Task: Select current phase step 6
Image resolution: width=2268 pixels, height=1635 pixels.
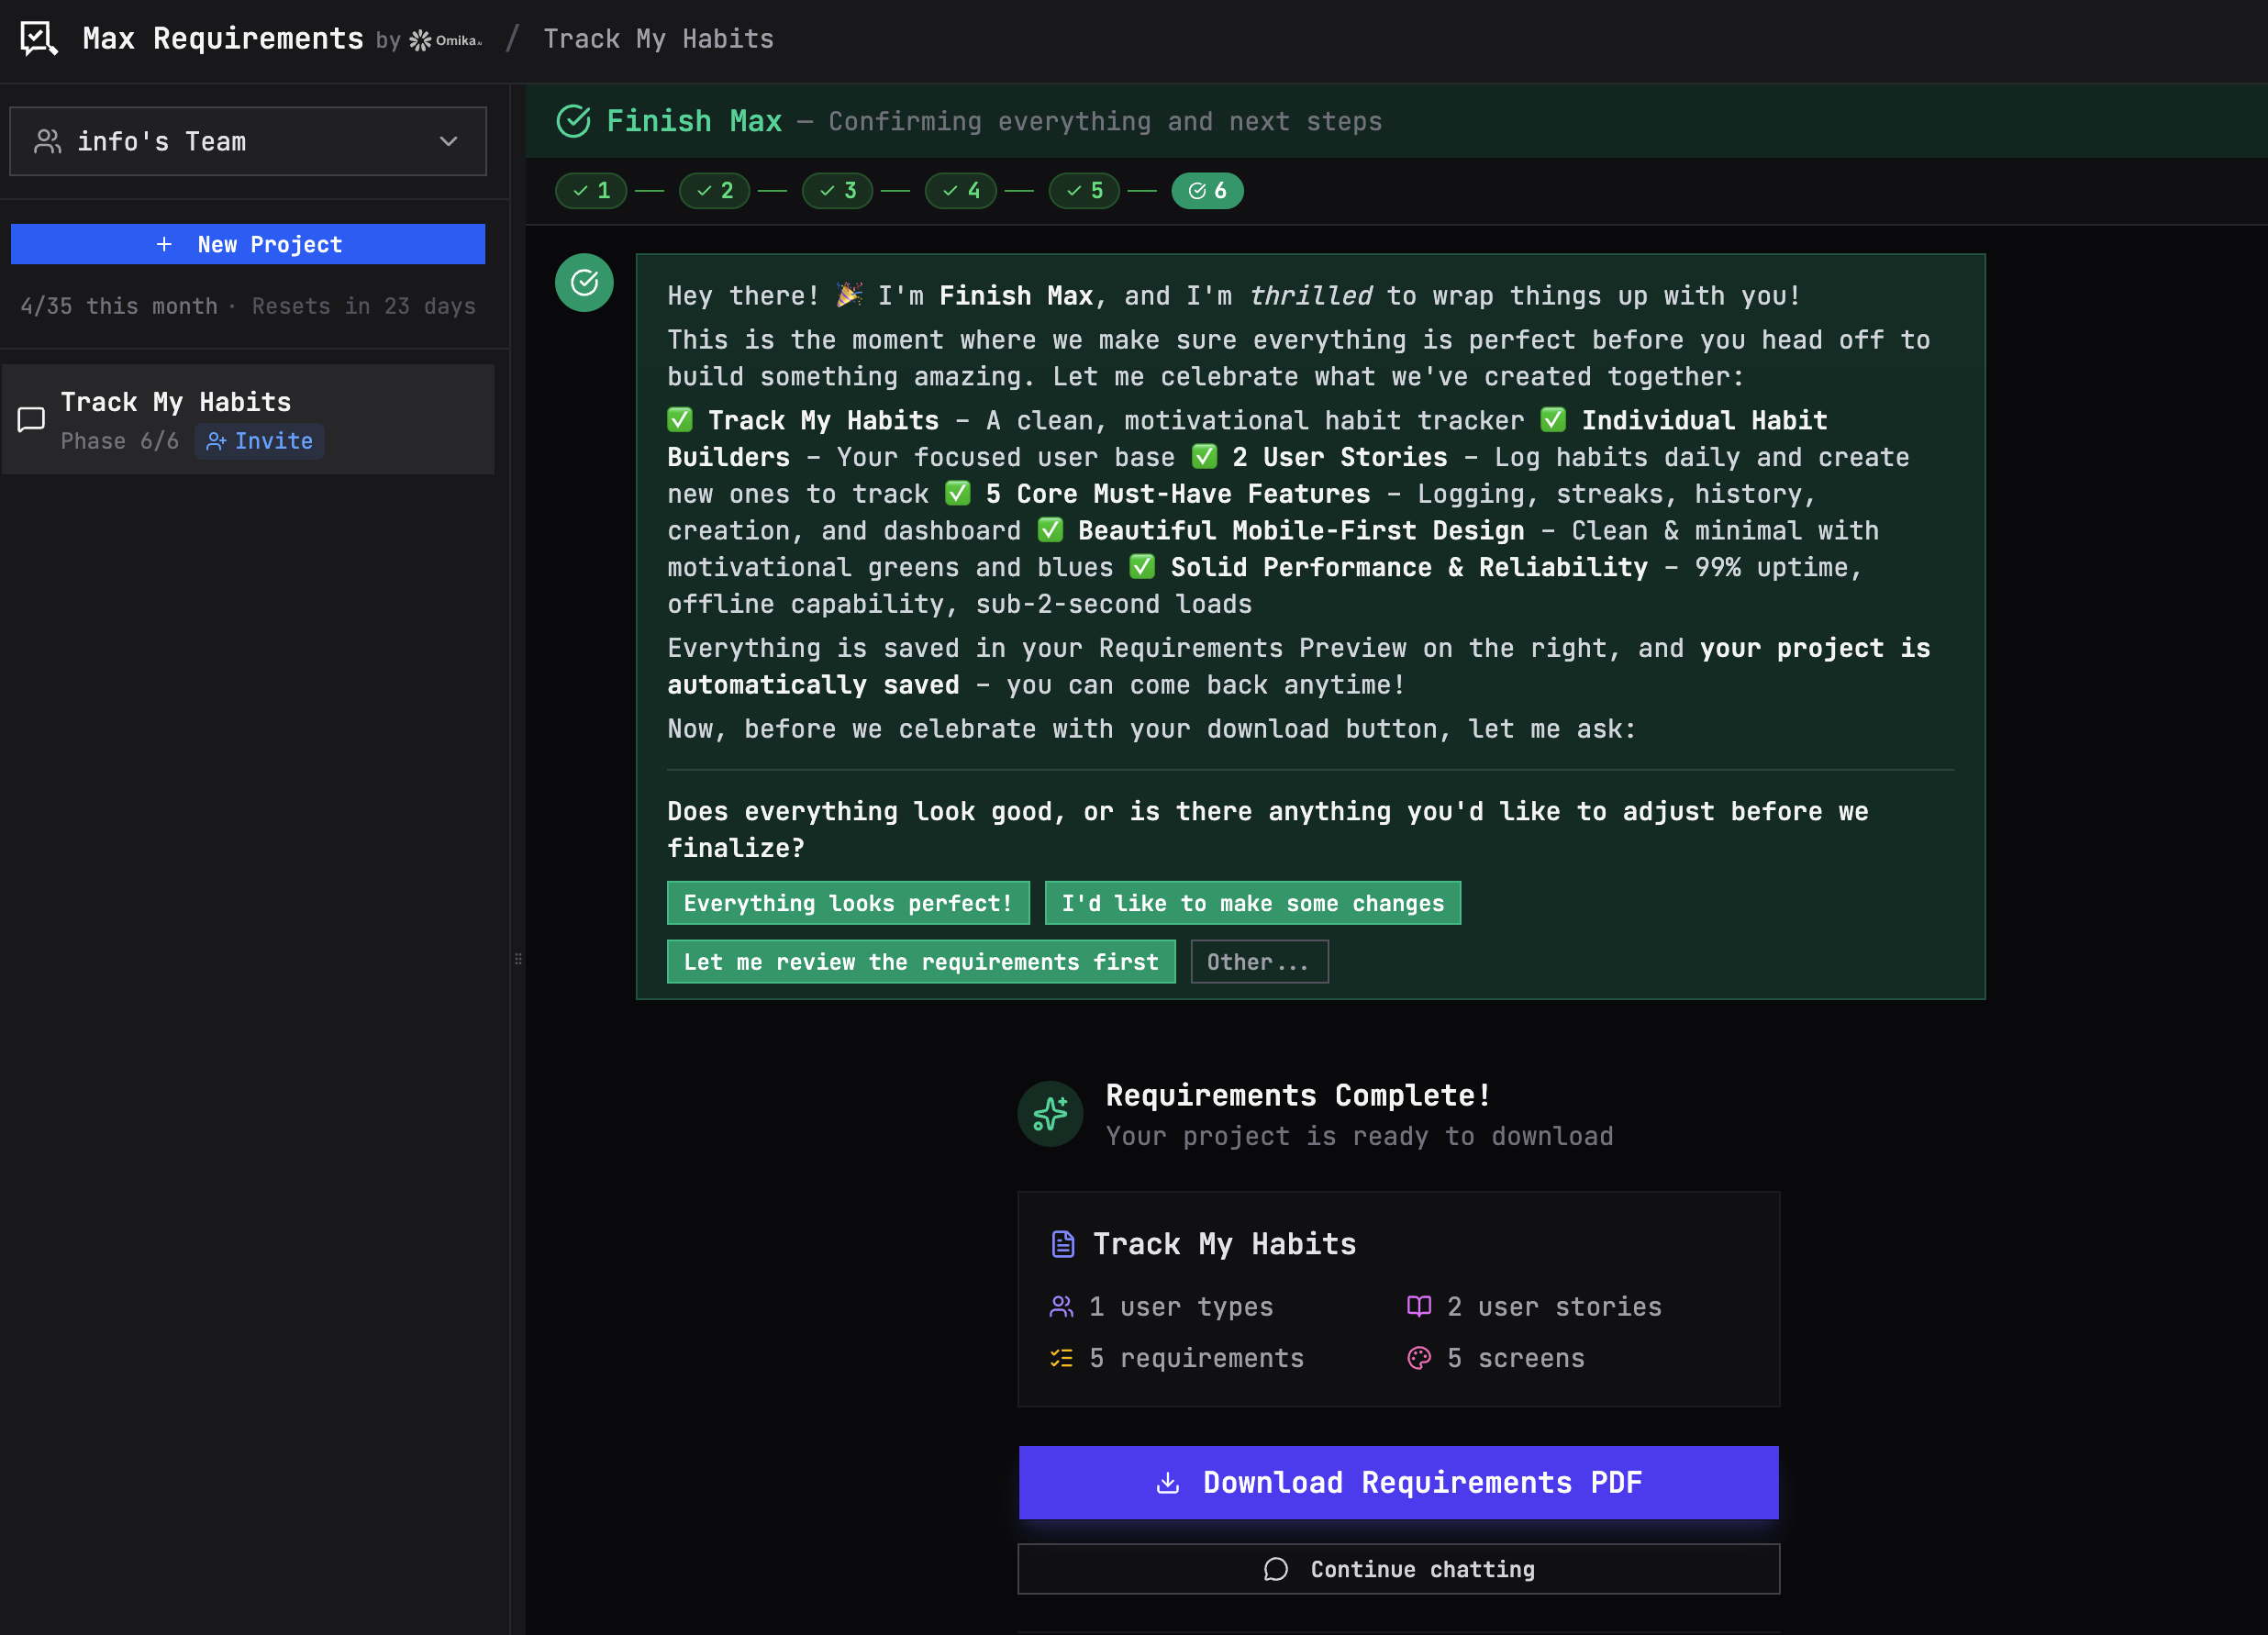Action: tap(1207, 190)
